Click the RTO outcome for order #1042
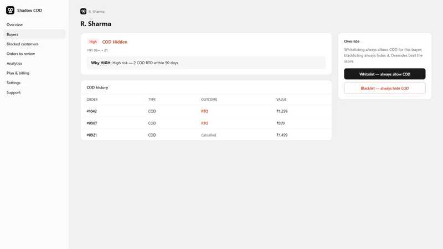Screen dimensions: 443x249 pos(204,111)
